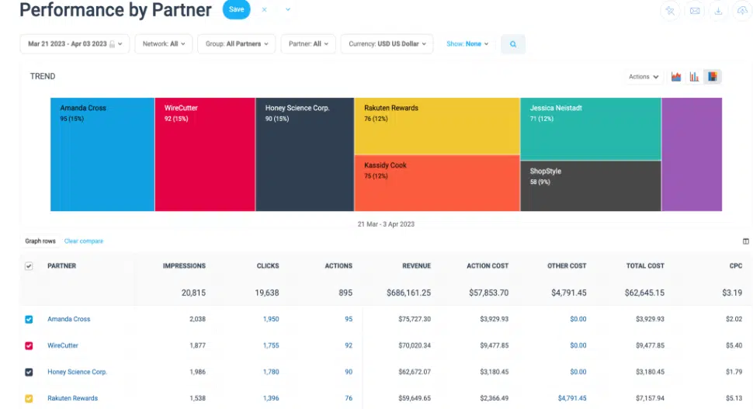Toggle the WireCutter row checkbox
Image resolution: width=753 pixels, height=409 pixels.
(29, 345)
